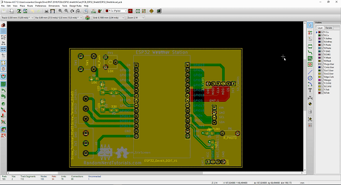The width and height of the screenshot is (341, 185).
Task: Select the Add text tool
Action: [x=310, y=90]
